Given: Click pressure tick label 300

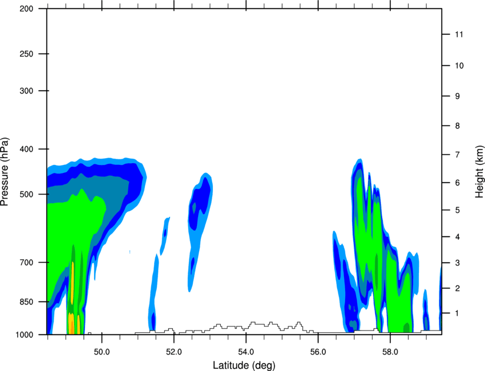Looking at the screenshot, I should pyautogui.click(x=26, y=91).
